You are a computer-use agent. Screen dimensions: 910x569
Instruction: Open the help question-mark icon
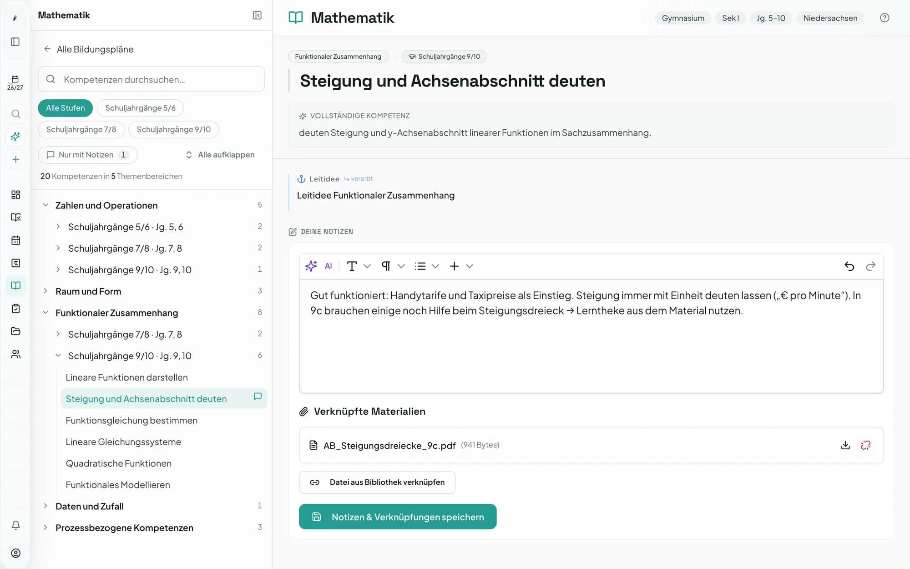click(x=885, y=18)
